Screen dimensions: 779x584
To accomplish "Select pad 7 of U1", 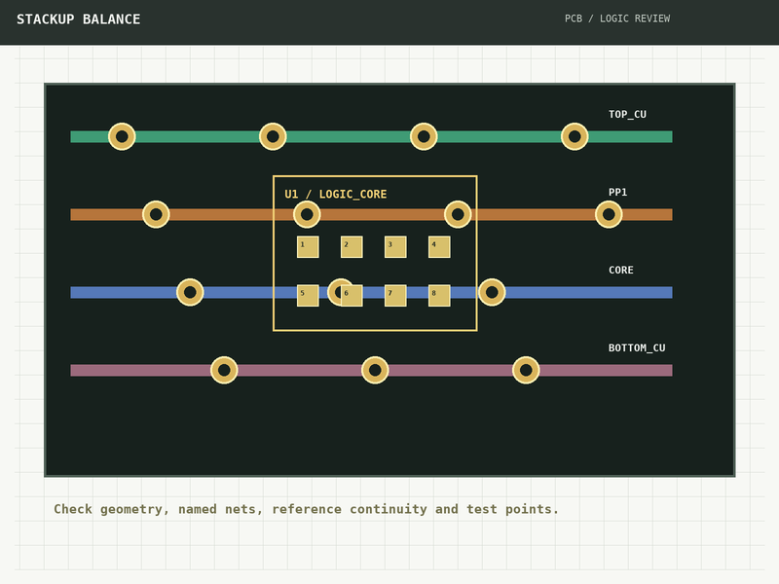I will coord(395,296).
